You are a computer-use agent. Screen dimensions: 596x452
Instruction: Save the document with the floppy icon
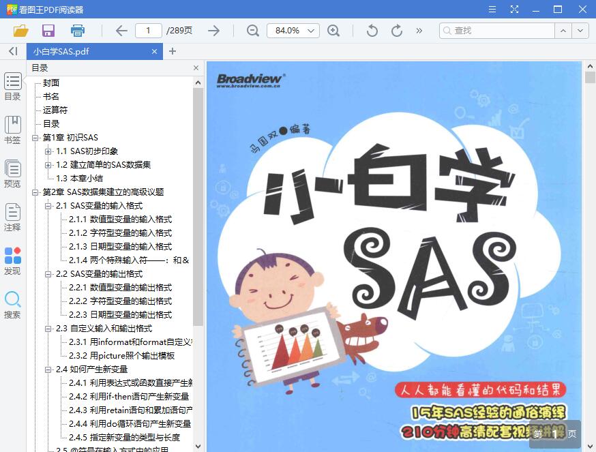click(x=48, y=31)
